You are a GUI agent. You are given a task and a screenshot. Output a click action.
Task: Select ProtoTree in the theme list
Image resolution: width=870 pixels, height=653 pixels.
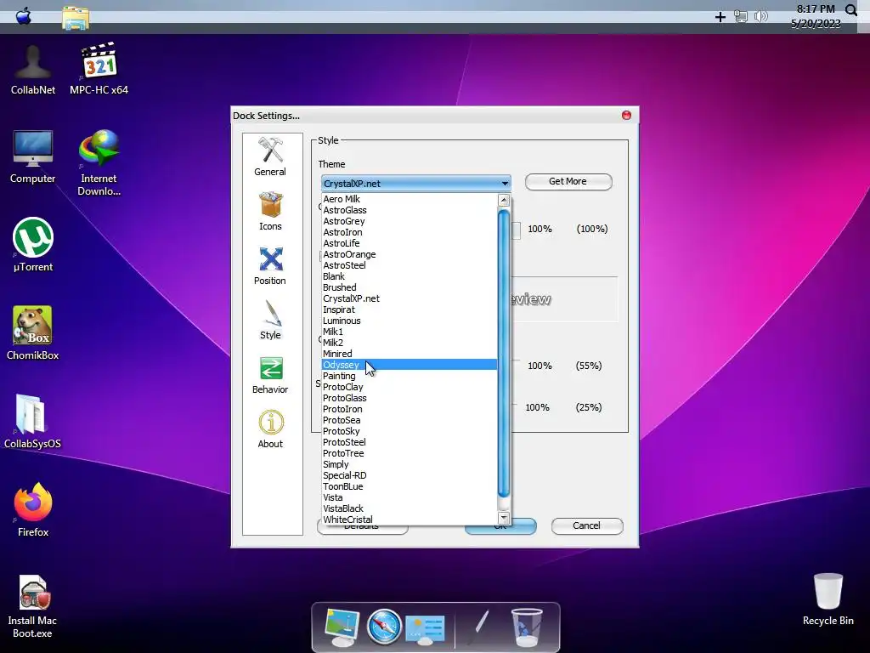coord(410,454)
